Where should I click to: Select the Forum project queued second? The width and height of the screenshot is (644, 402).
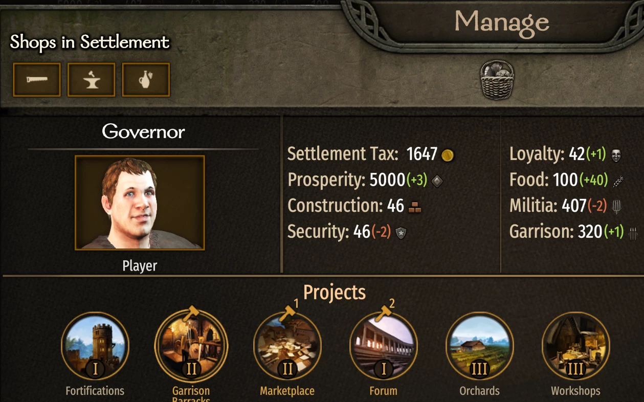(384, 346)
